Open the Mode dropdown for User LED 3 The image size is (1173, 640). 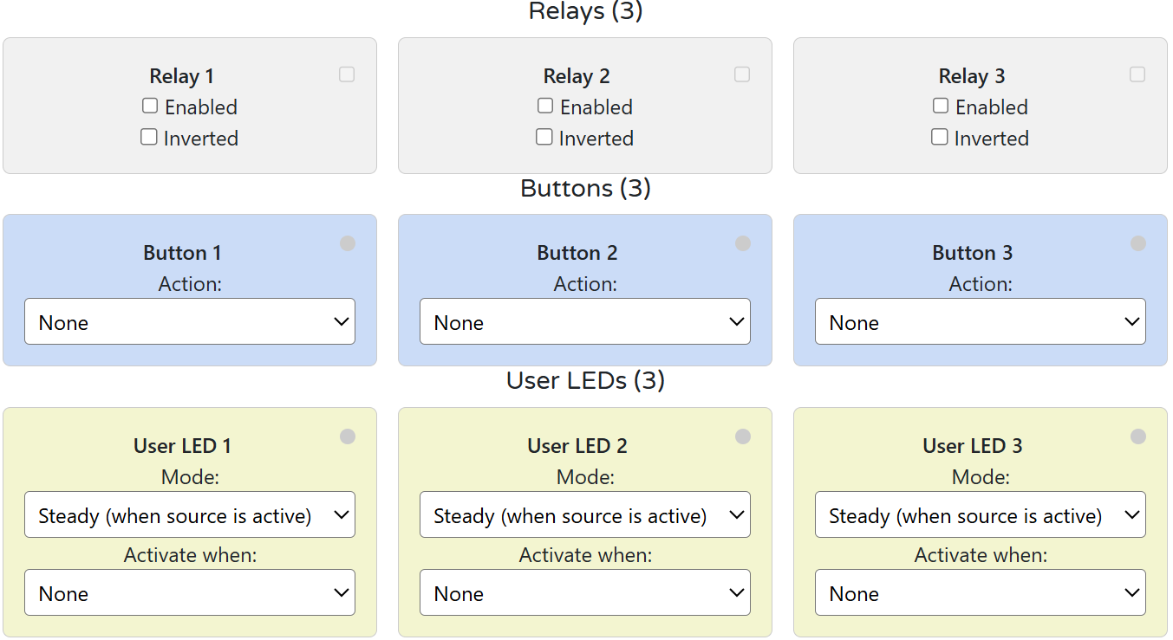point(980,514)
